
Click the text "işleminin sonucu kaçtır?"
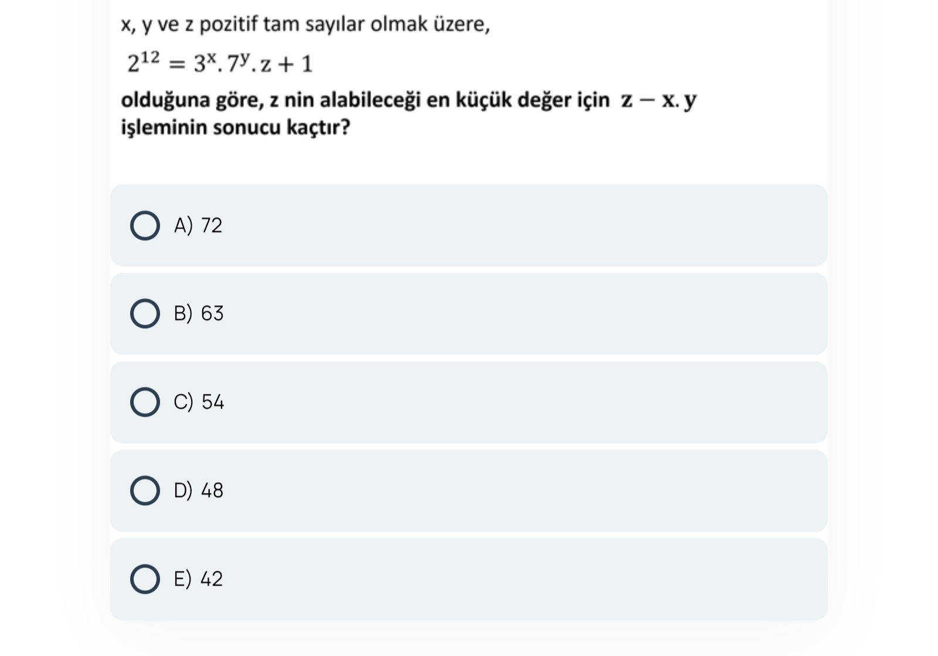click(236, 127)
